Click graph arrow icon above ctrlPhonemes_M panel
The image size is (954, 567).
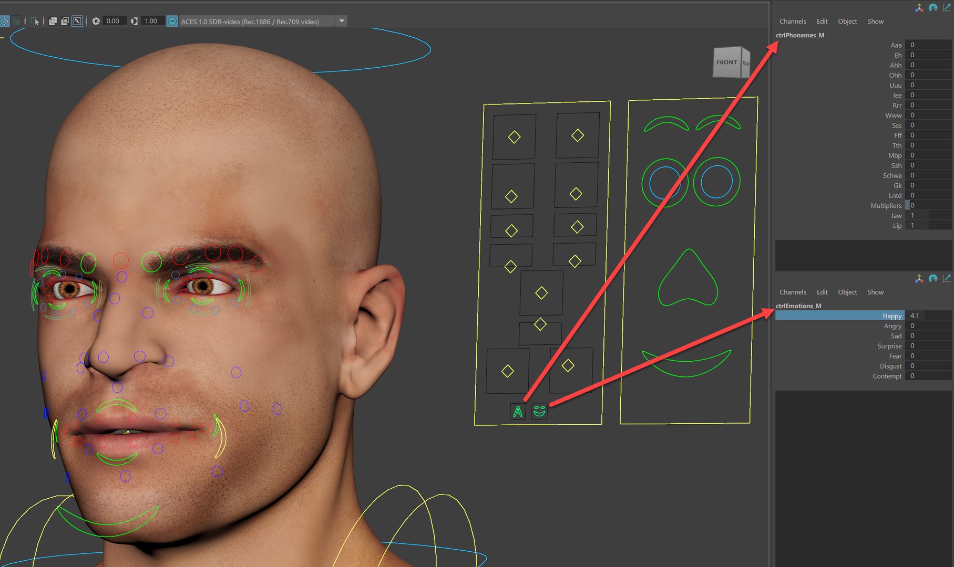click(x=947, y=7)
